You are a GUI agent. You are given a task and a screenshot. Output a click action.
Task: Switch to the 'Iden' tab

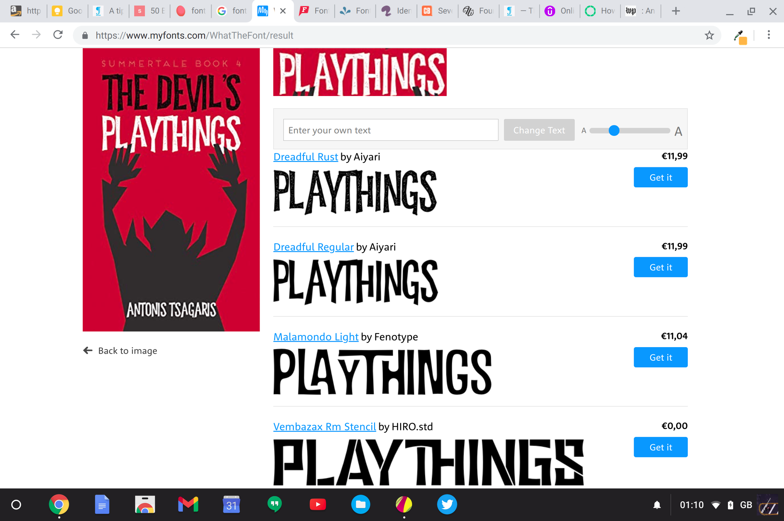[396, 11]
